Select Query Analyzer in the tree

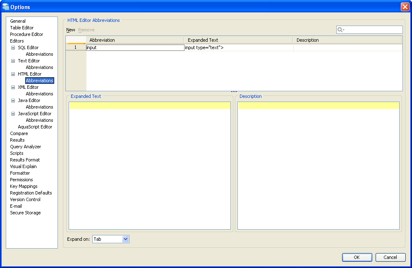pos(26,147)
